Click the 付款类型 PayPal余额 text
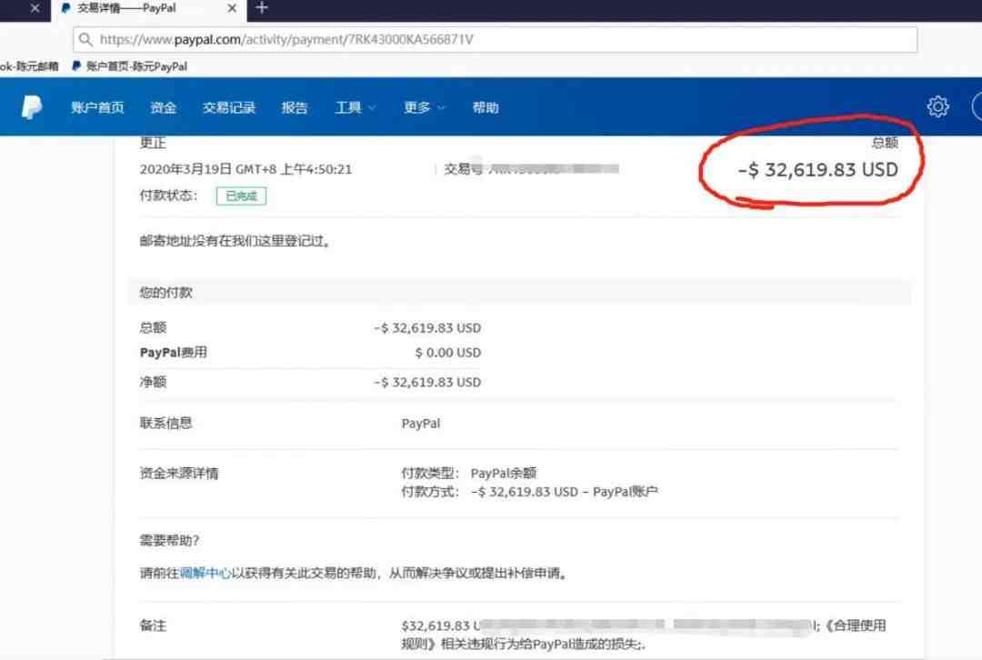 468,473
